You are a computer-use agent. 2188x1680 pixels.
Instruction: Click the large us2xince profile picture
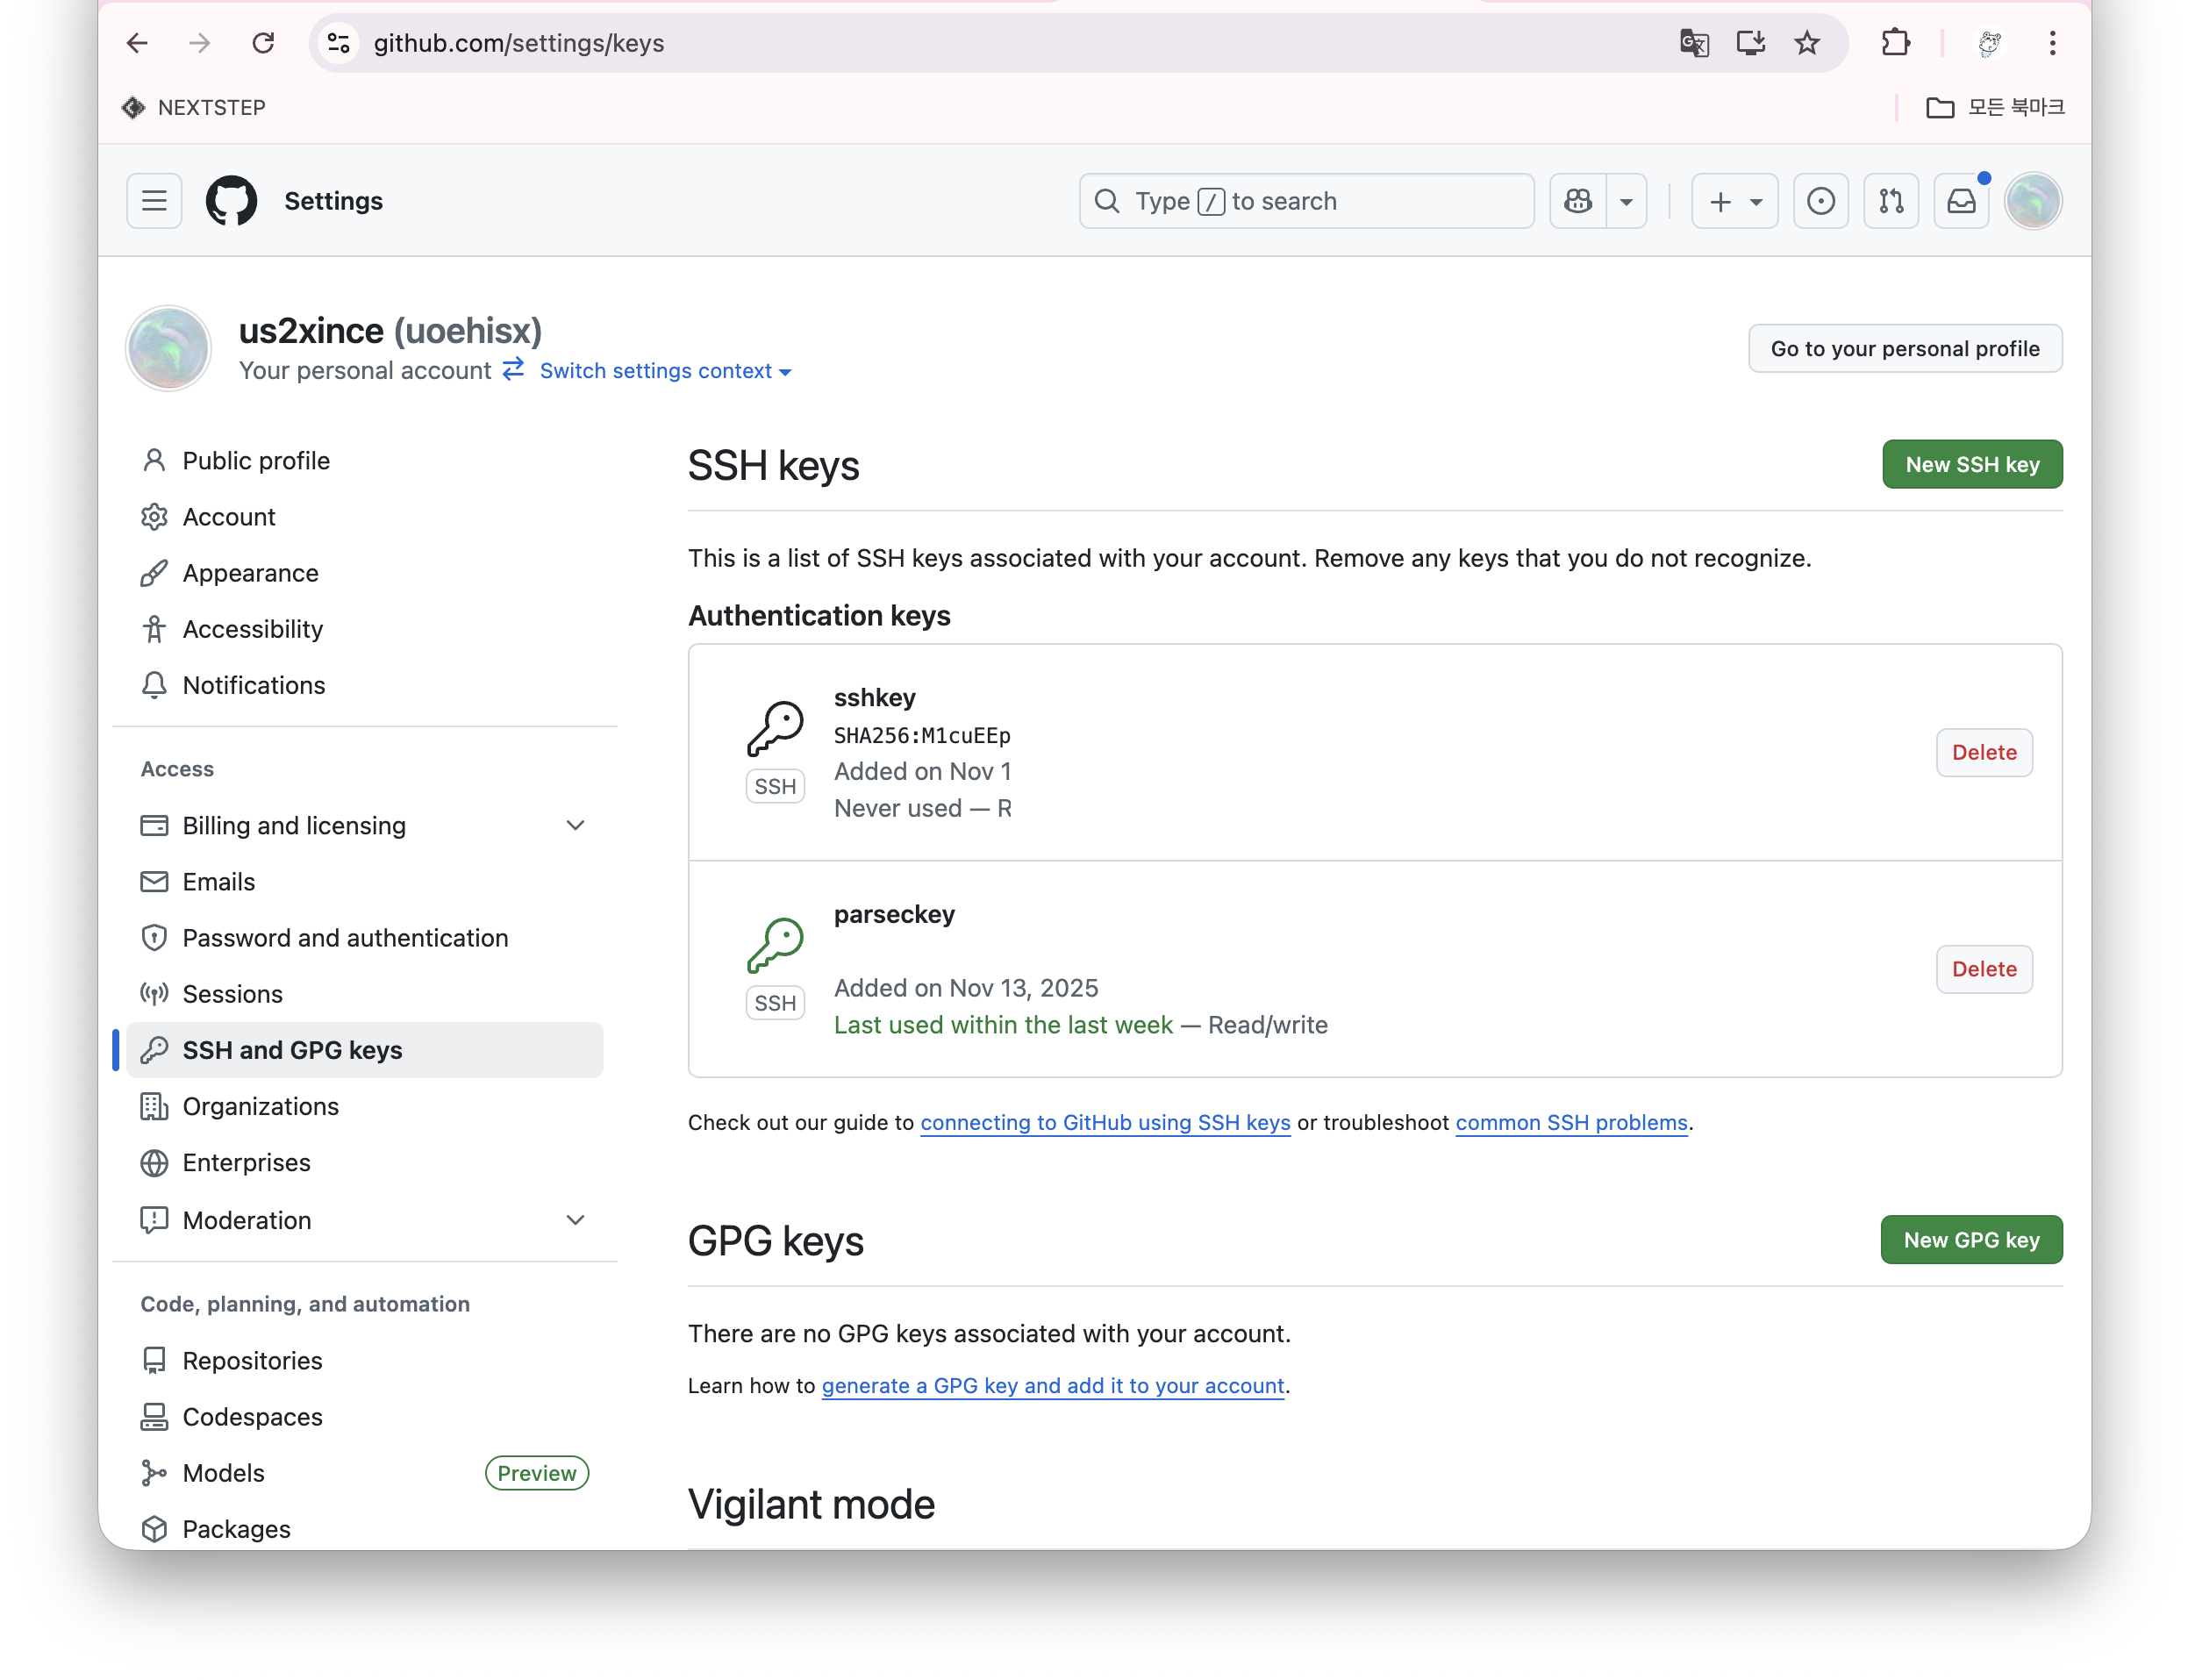click(x=168, y=348)
